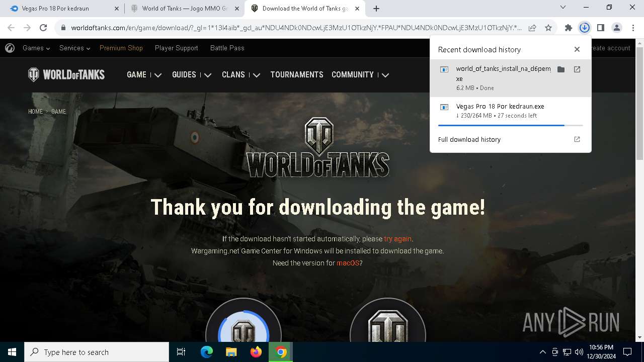Viewport: 644px width, 362px height.
Task: Open the notification center
Action: tap(627, 352)
